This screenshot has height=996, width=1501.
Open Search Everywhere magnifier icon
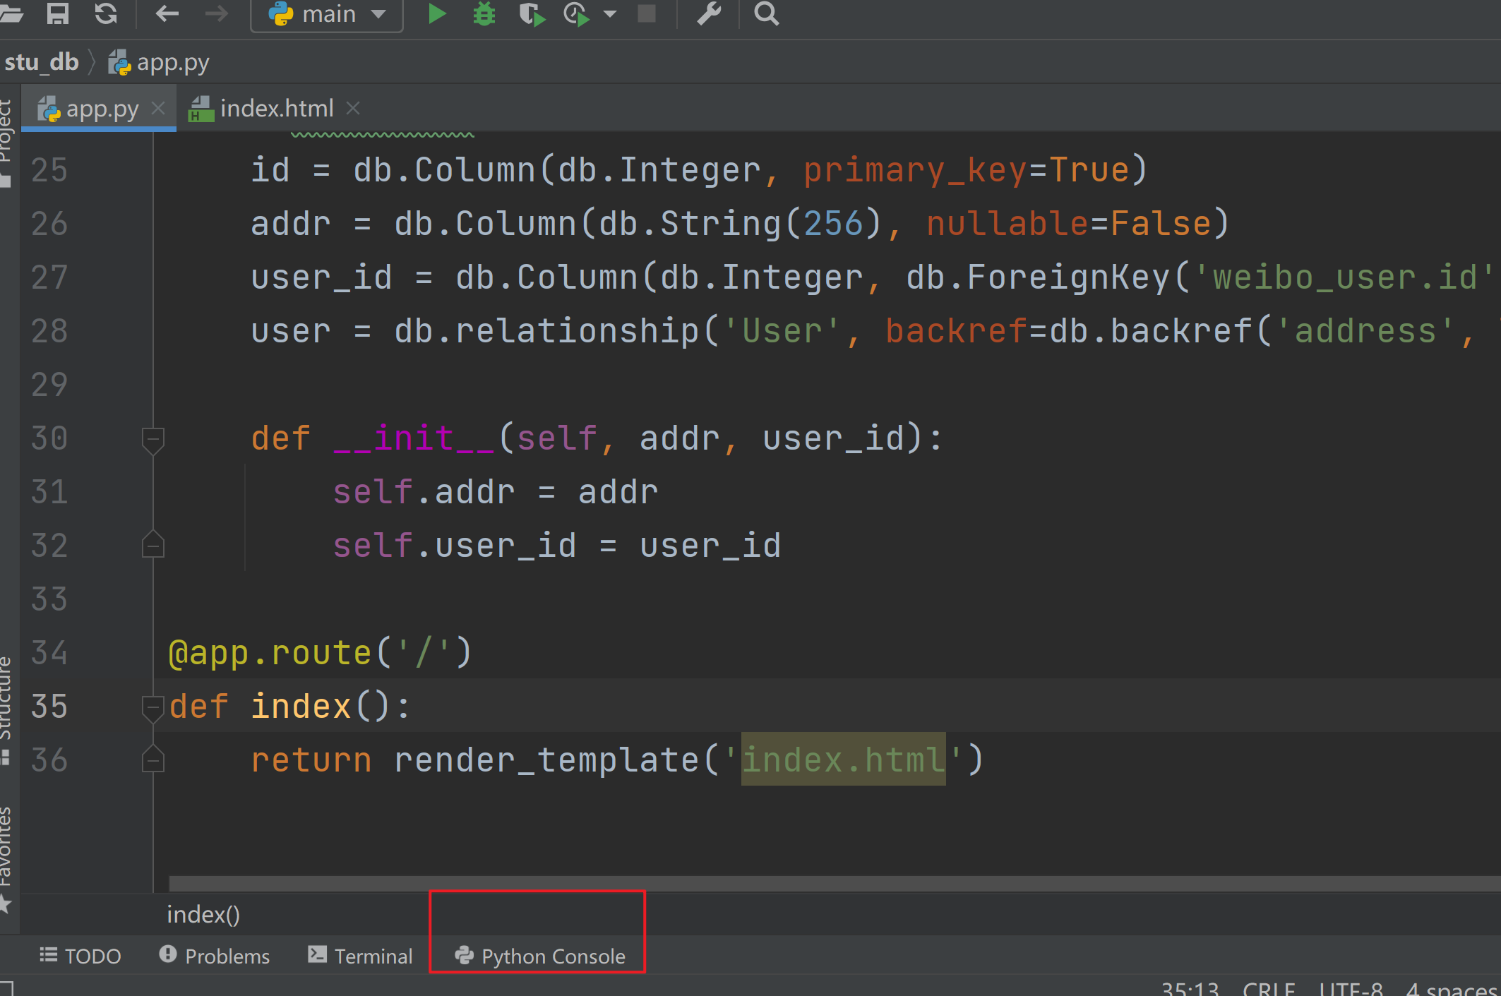click(x=766, y=13)
